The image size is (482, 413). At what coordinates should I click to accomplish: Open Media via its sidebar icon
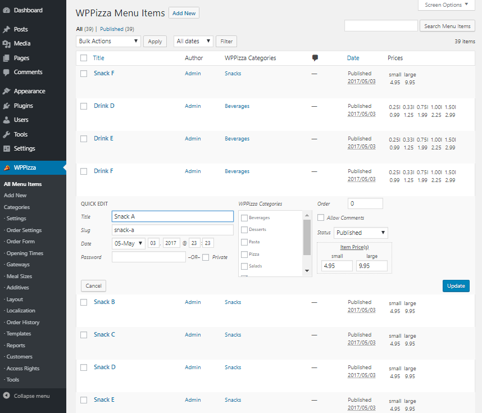coord(7,43)
